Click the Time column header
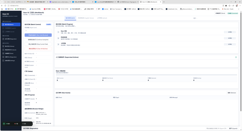 (59, 98)
